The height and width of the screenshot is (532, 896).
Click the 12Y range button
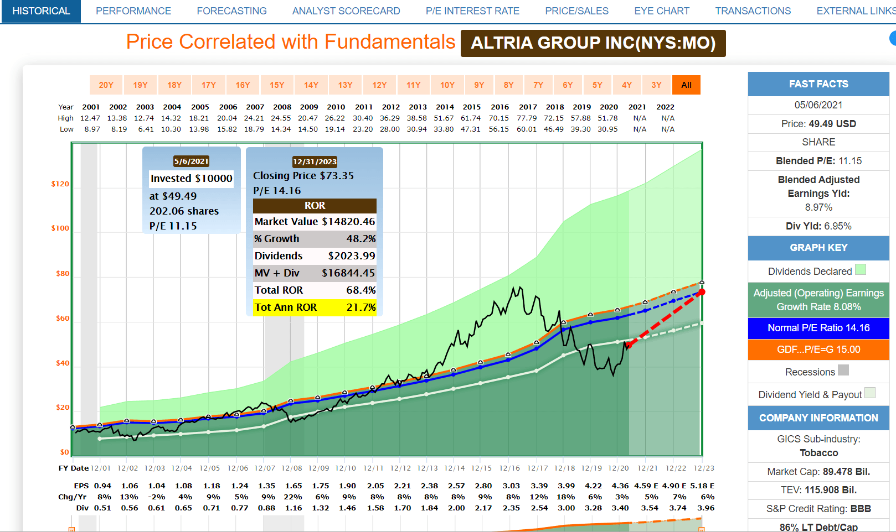coord(379,85)
